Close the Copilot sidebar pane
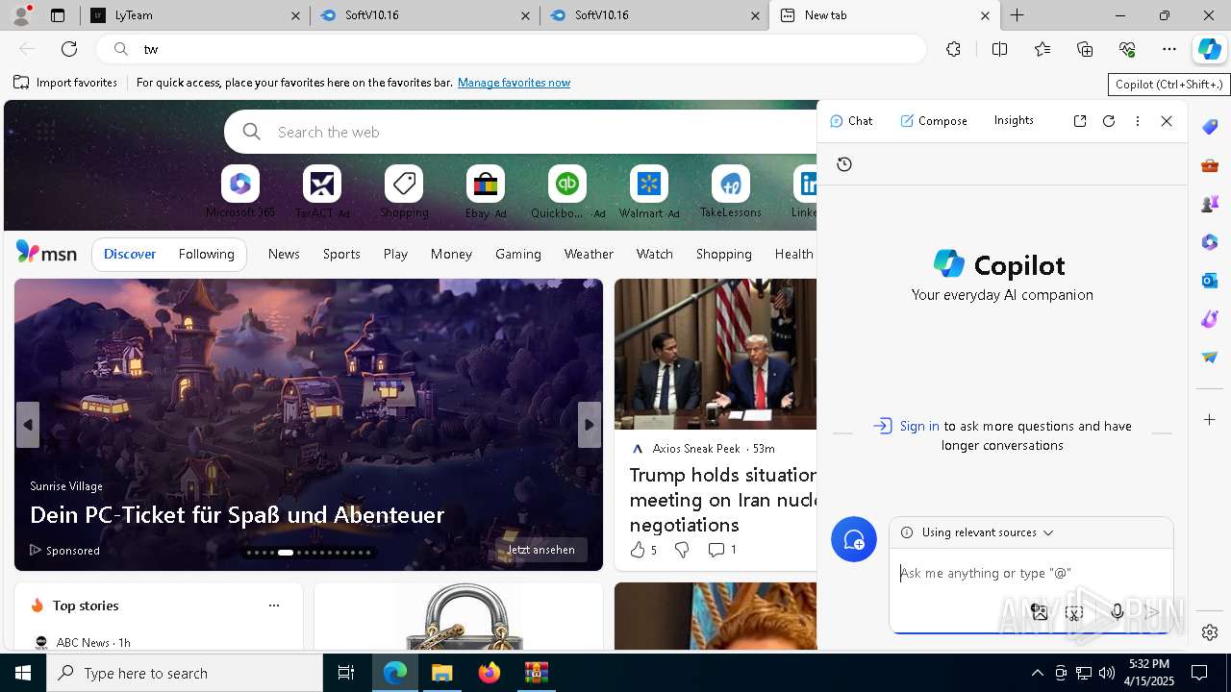The height and width of the screenshot is (692, 1231). (1167, 121)
